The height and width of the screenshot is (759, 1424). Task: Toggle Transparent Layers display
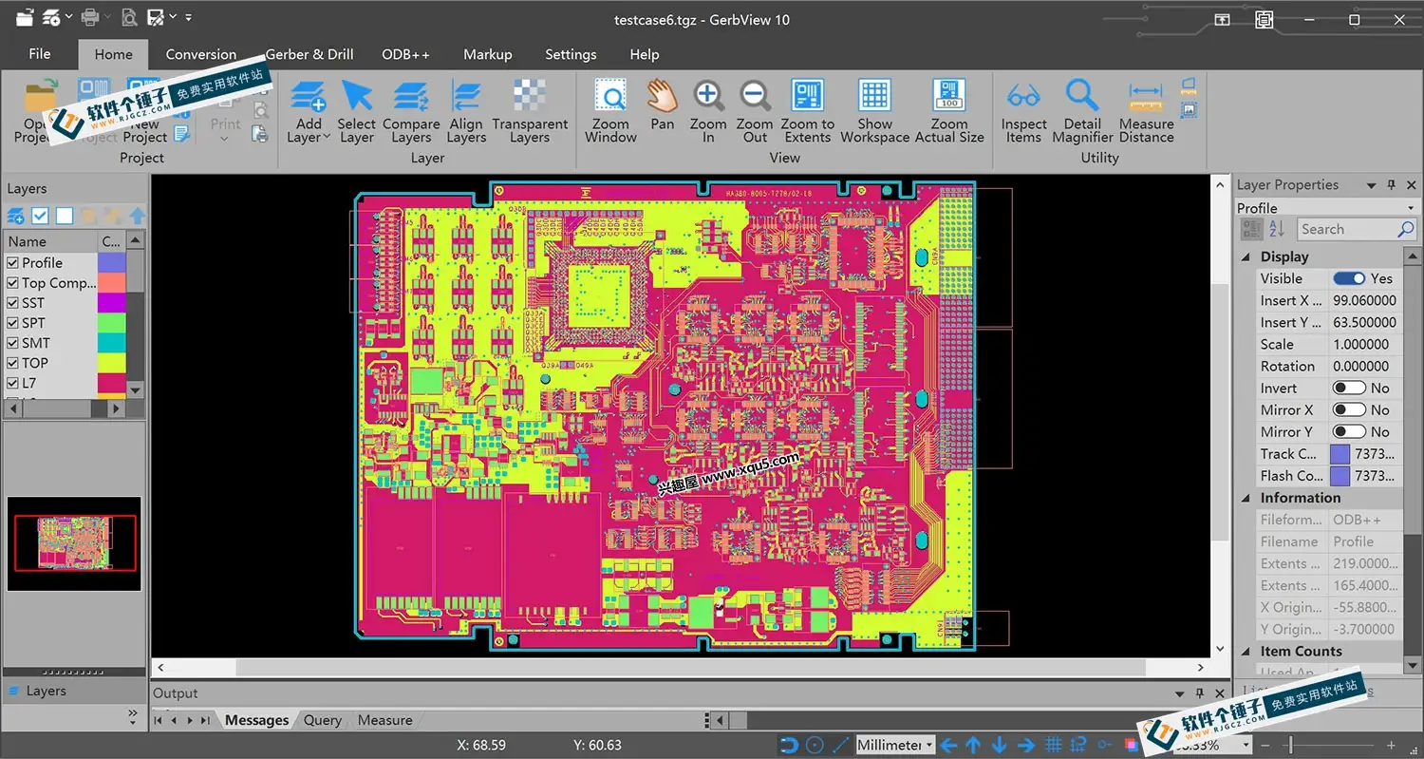pyautogui.click(x=530, y=110)
